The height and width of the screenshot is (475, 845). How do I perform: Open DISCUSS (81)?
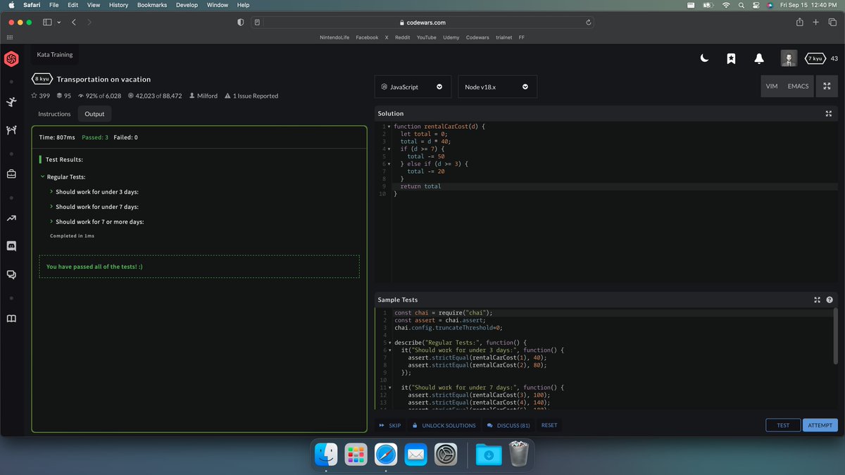pos(508,426)
